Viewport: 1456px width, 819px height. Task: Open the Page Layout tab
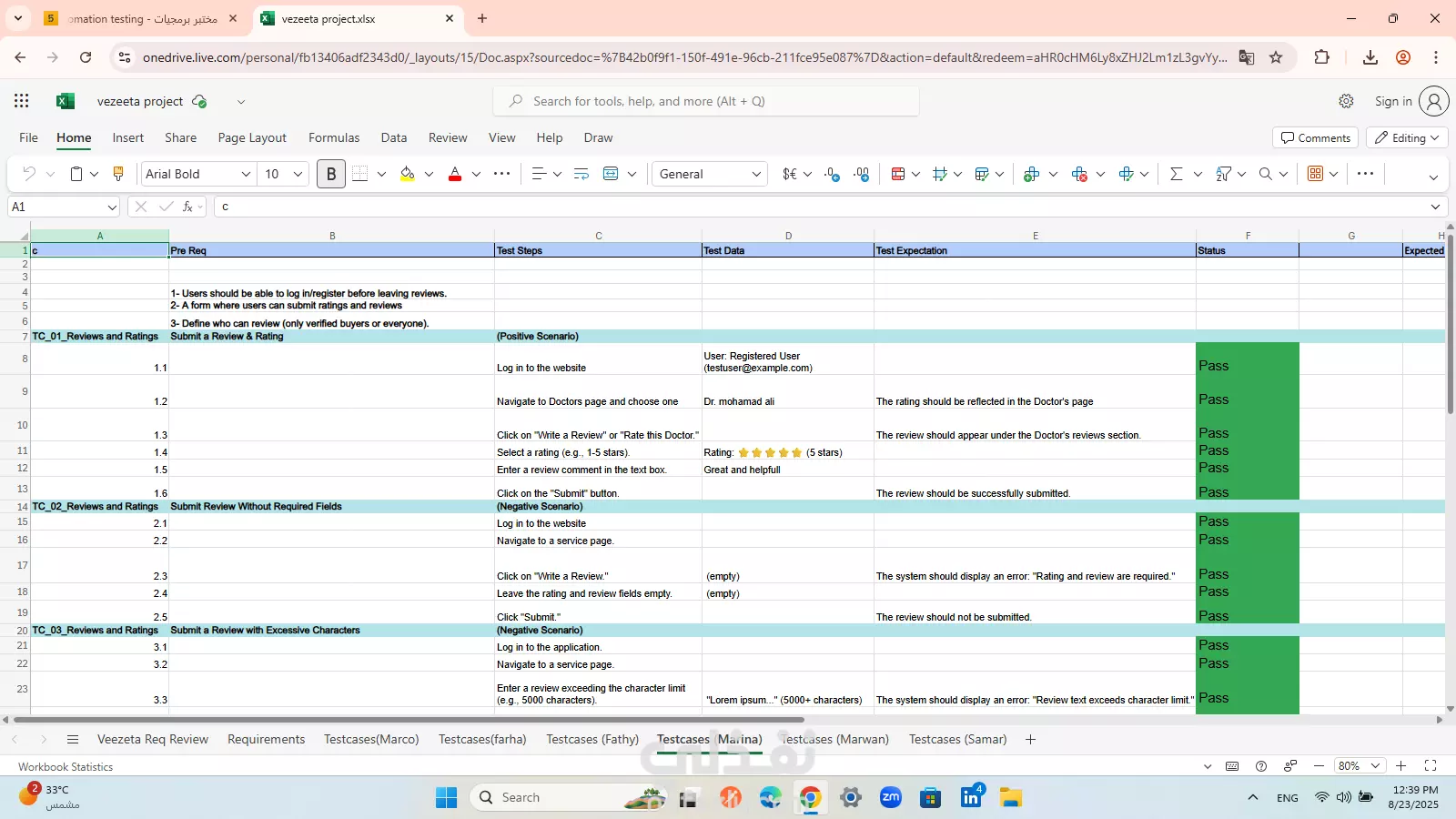click(252, 137)
